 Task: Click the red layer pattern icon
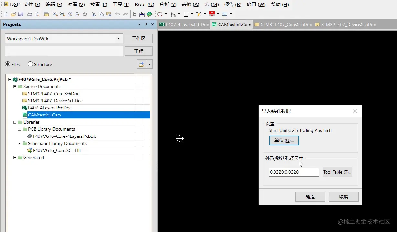(212, 14)
